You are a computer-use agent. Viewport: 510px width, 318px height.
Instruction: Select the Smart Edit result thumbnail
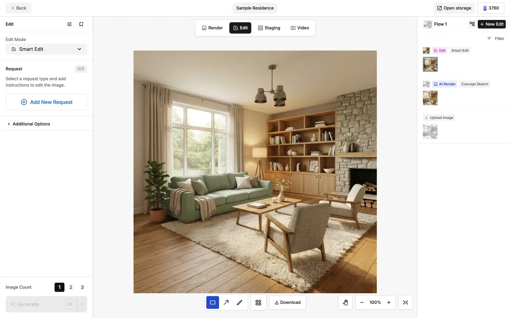[430, 64]
